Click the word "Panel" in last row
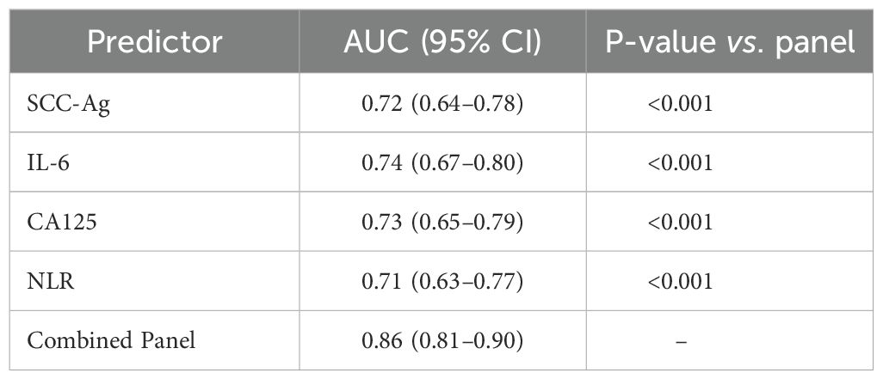 (x=168, y=340)
